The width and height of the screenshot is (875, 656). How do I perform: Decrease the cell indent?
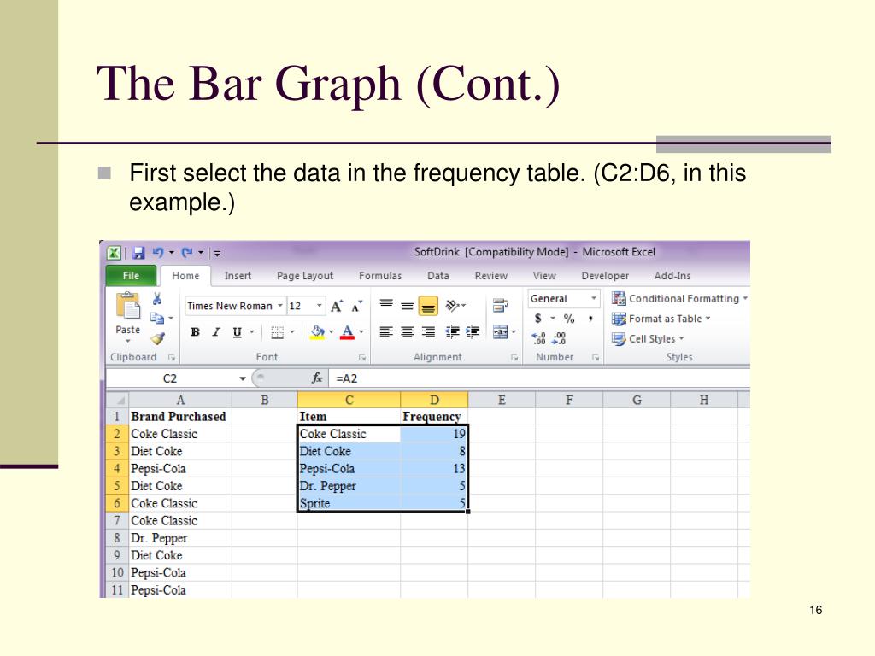[452, 332]
